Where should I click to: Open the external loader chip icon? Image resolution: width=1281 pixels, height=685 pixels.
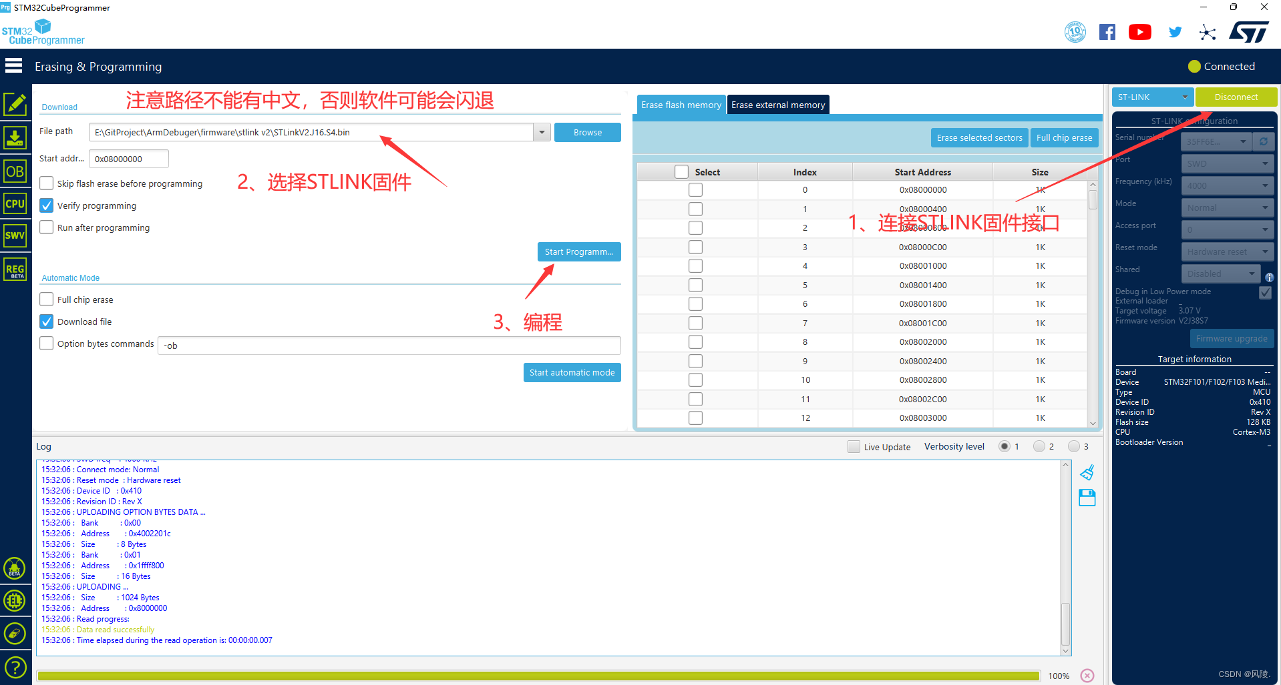pyautogui.click(x=15, y=601)
